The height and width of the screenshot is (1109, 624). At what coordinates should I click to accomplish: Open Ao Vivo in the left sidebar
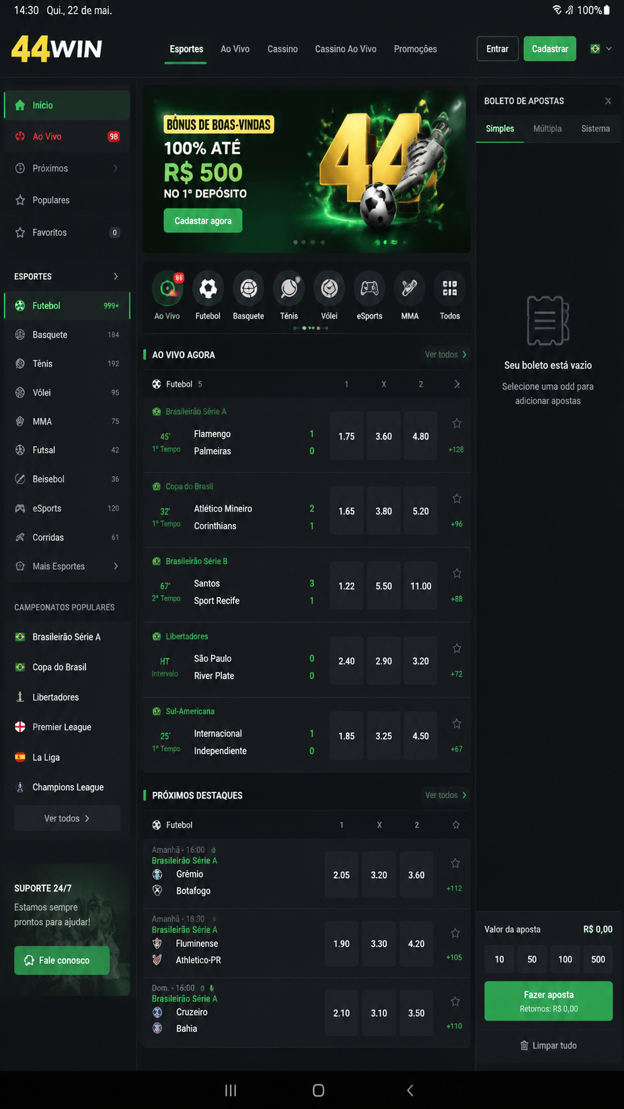(x=67, y=137)
